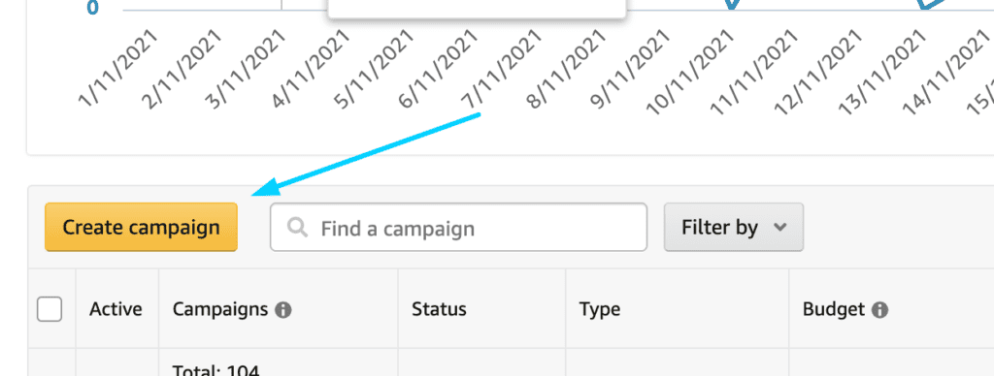Sort by the Campaigns column header
The height and width of the screenshot is (376, 994).
pos(220,309)
